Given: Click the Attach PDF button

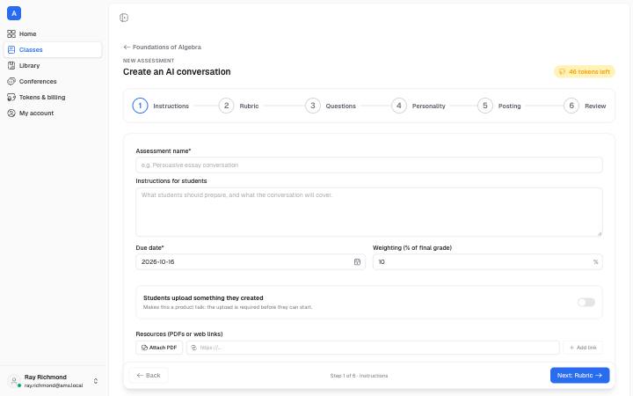Looking at the screenshot, I should coord(159,348).
